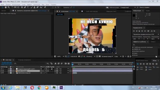Viewport: 160px width, 90px height.
Task: Click the show channel color icon in viewer
Action: tap(84, 56)
